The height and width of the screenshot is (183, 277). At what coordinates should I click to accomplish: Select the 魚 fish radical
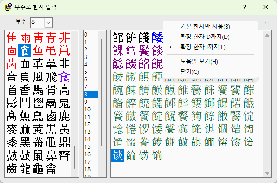(x=25, y=116)
